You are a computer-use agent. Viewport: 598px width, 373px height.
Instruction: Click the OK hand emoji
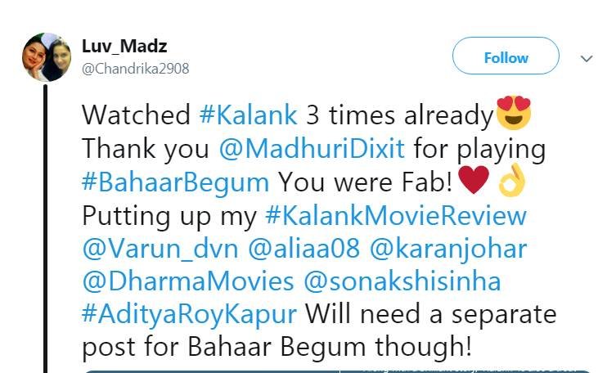coord(512,182)
